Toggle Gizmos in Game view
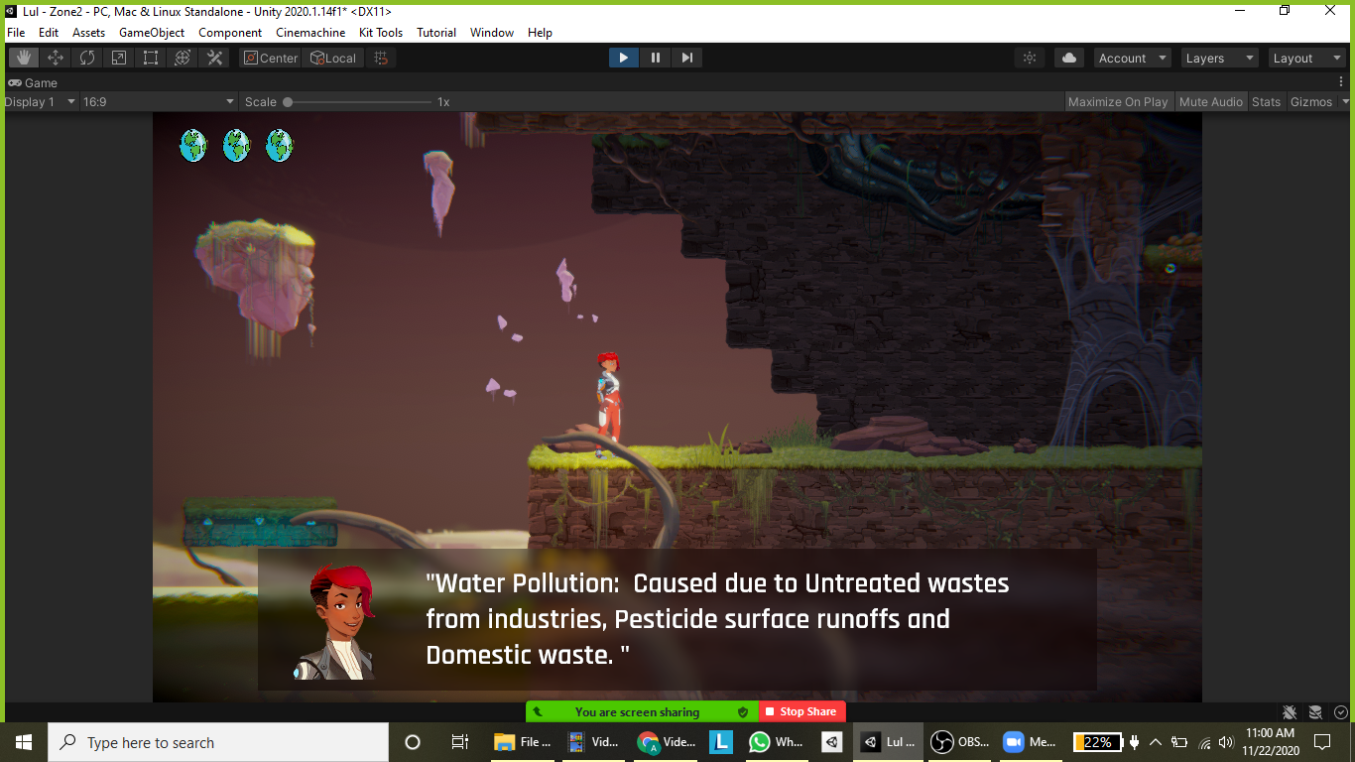 coord(1310,101)
